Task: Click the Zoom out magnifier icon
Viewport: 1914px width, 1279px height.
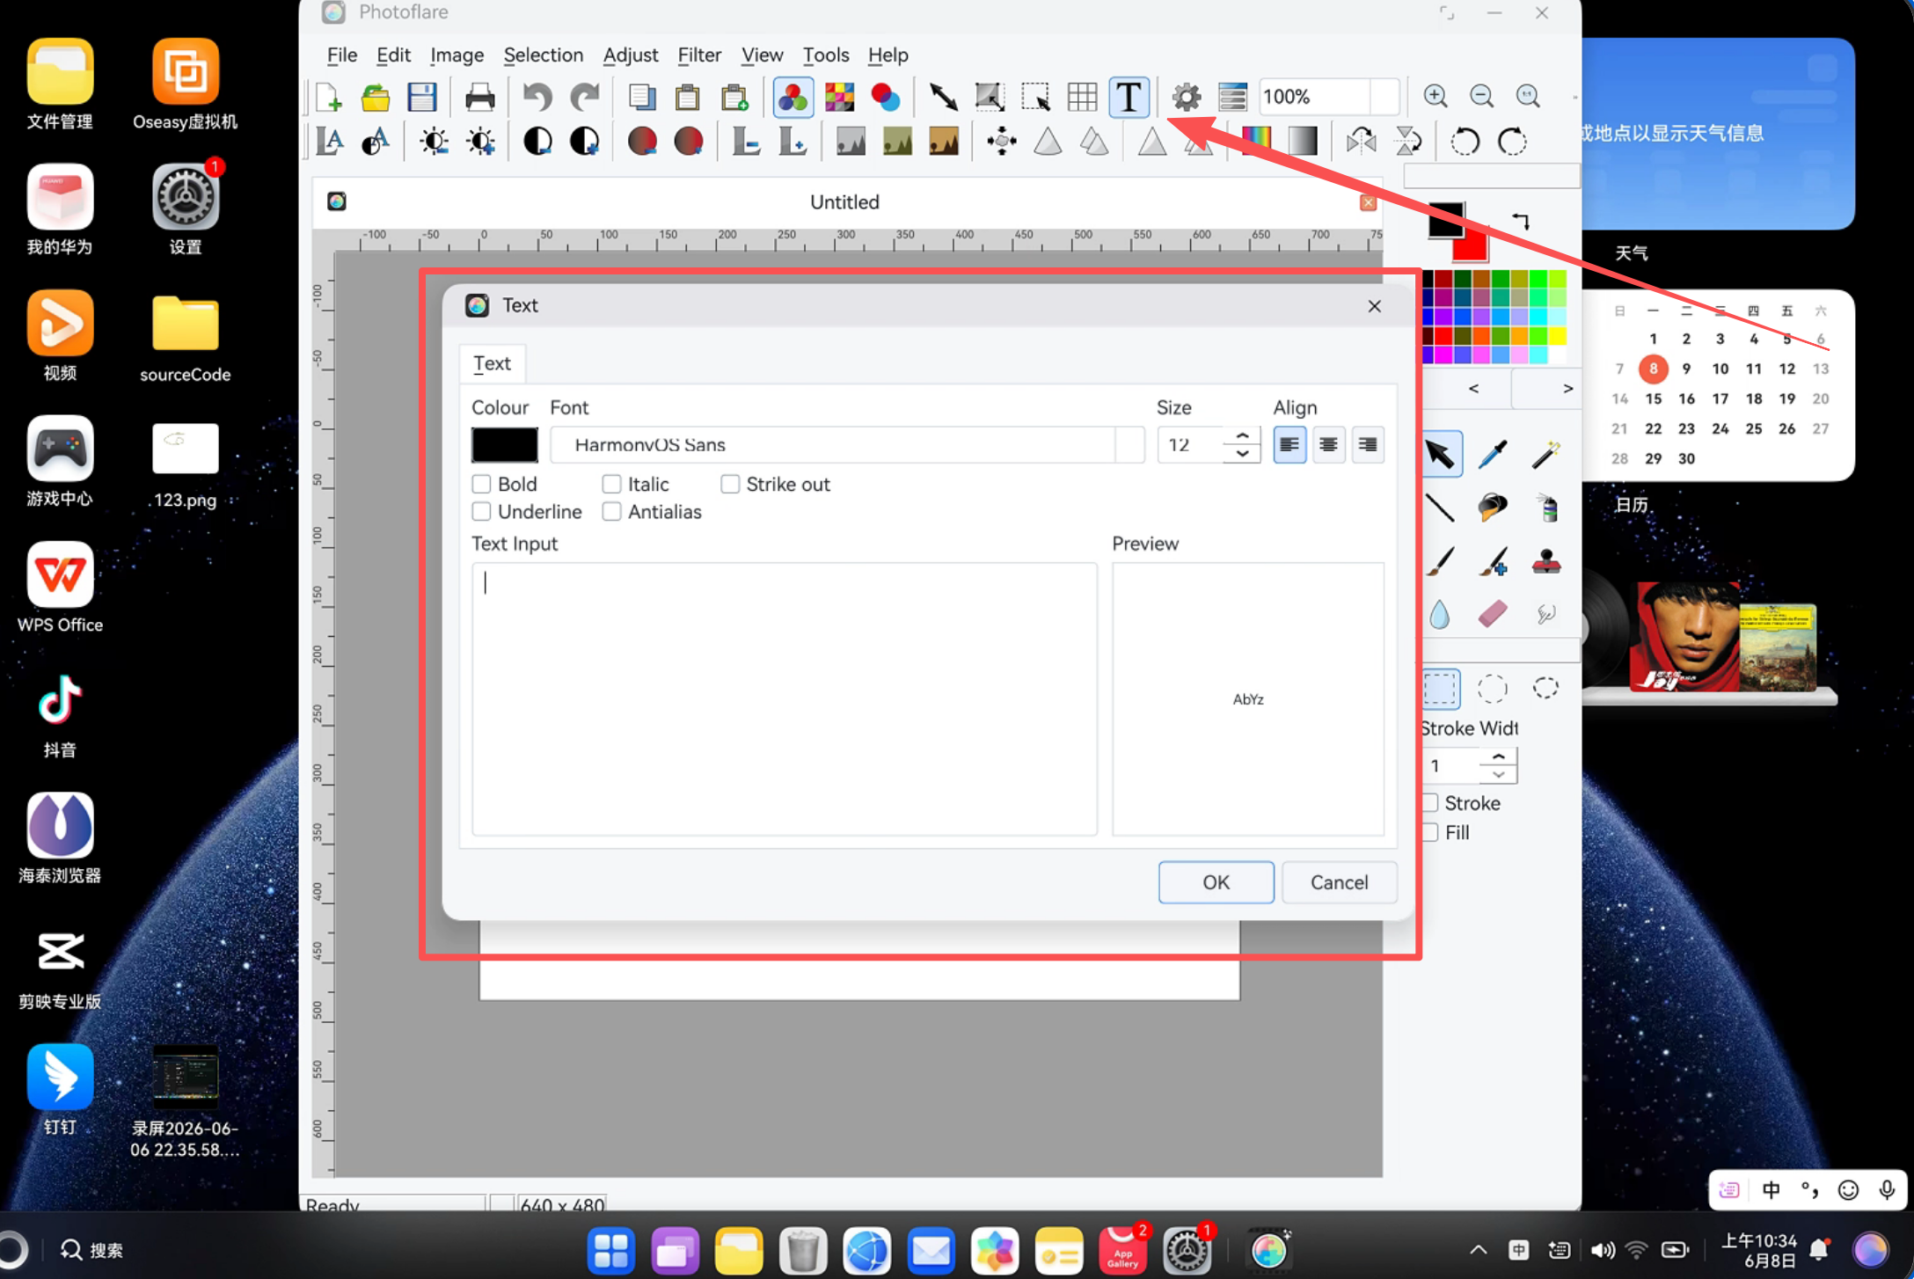Action: [x=1482, y=97]
